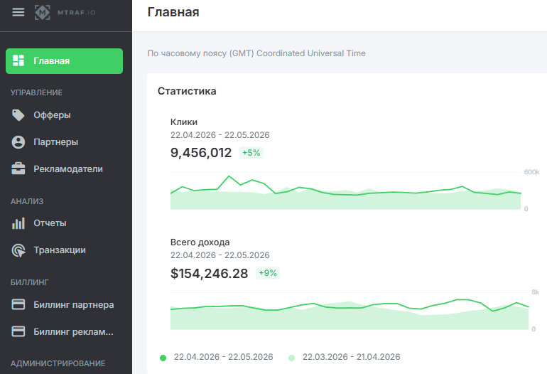The width and height of the screenshot is (547, 374).
Task: Click the peak on the Клики chart line
Action: [229, 176]
